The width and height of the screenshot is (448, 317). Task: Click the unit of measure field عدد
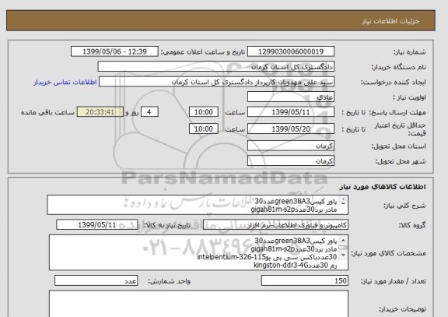(x=96, y=280)
